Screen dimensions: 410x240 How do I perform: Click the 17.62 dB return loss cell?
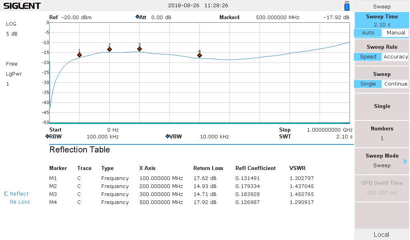point(205,178)
